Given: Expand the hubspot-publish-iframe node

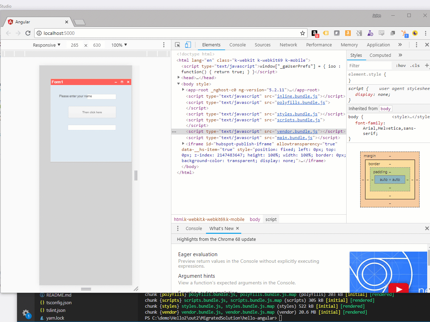Looking at the screenshot, I should click(x=184, y=144).
